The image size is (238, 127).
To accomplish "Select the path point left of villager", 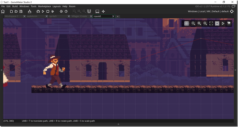I will click(x=26, y=60).
